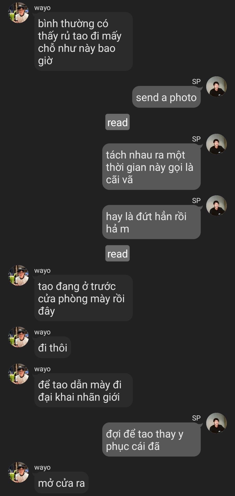The image size is (235, 496).
Task: Select the 'đợi để tao thay y phục' bubble
Action: pos(151,440)
